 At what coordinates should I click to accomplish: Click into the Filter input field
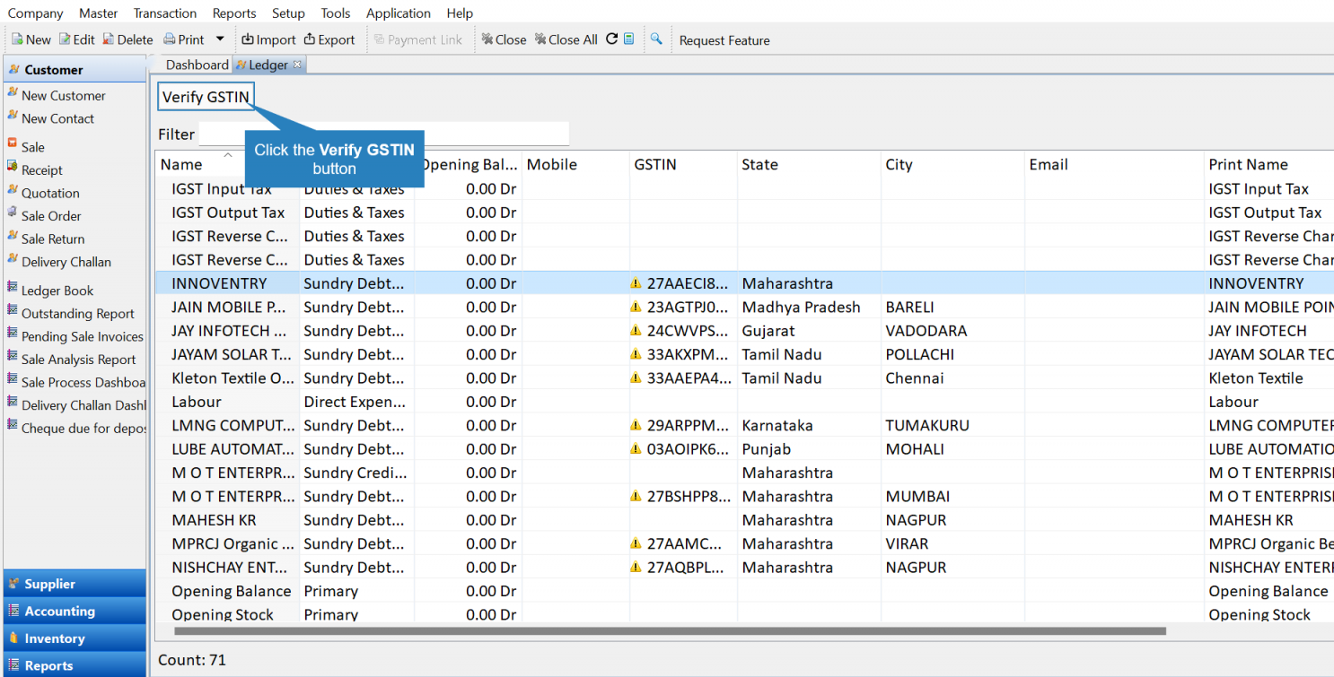[384, 134]
